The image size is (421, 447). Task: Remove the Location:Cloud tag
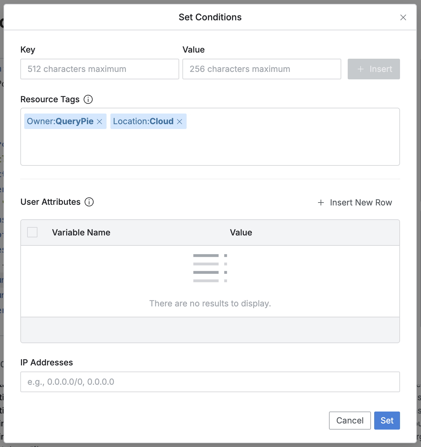180,122
